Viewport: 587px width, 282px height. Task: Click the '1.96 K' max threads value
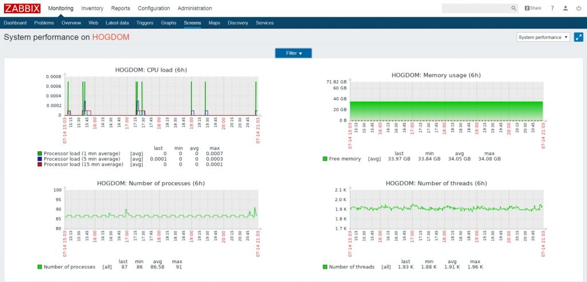pos(475,267)
